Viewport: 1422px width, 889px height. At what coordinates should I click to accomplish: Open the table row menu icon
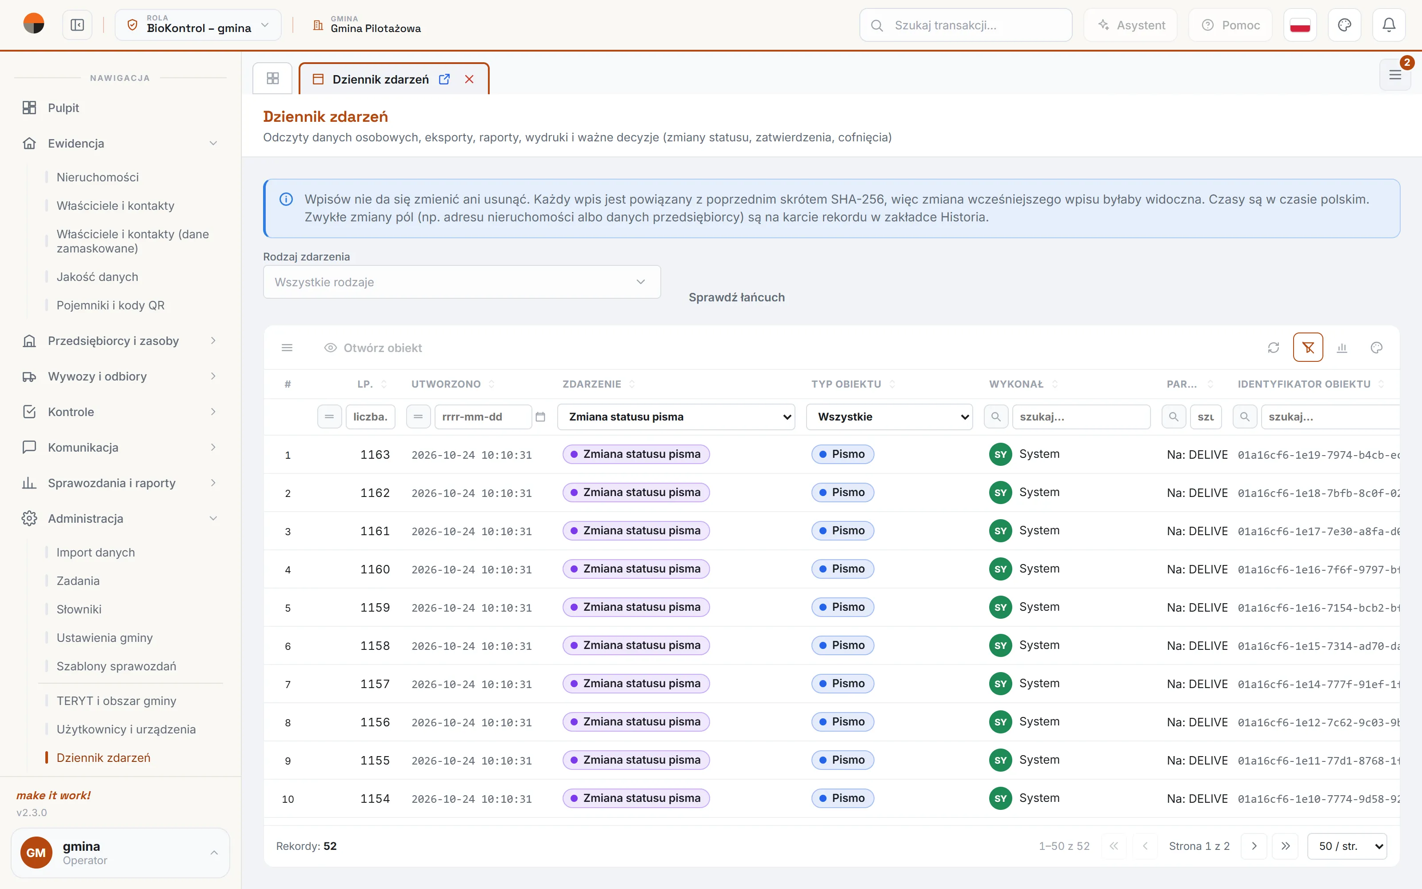pyautogui.click(x=287, y=348)
